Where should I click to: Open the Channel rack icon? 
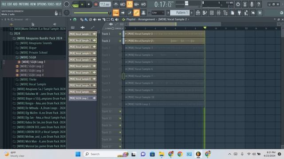[212, 13]
